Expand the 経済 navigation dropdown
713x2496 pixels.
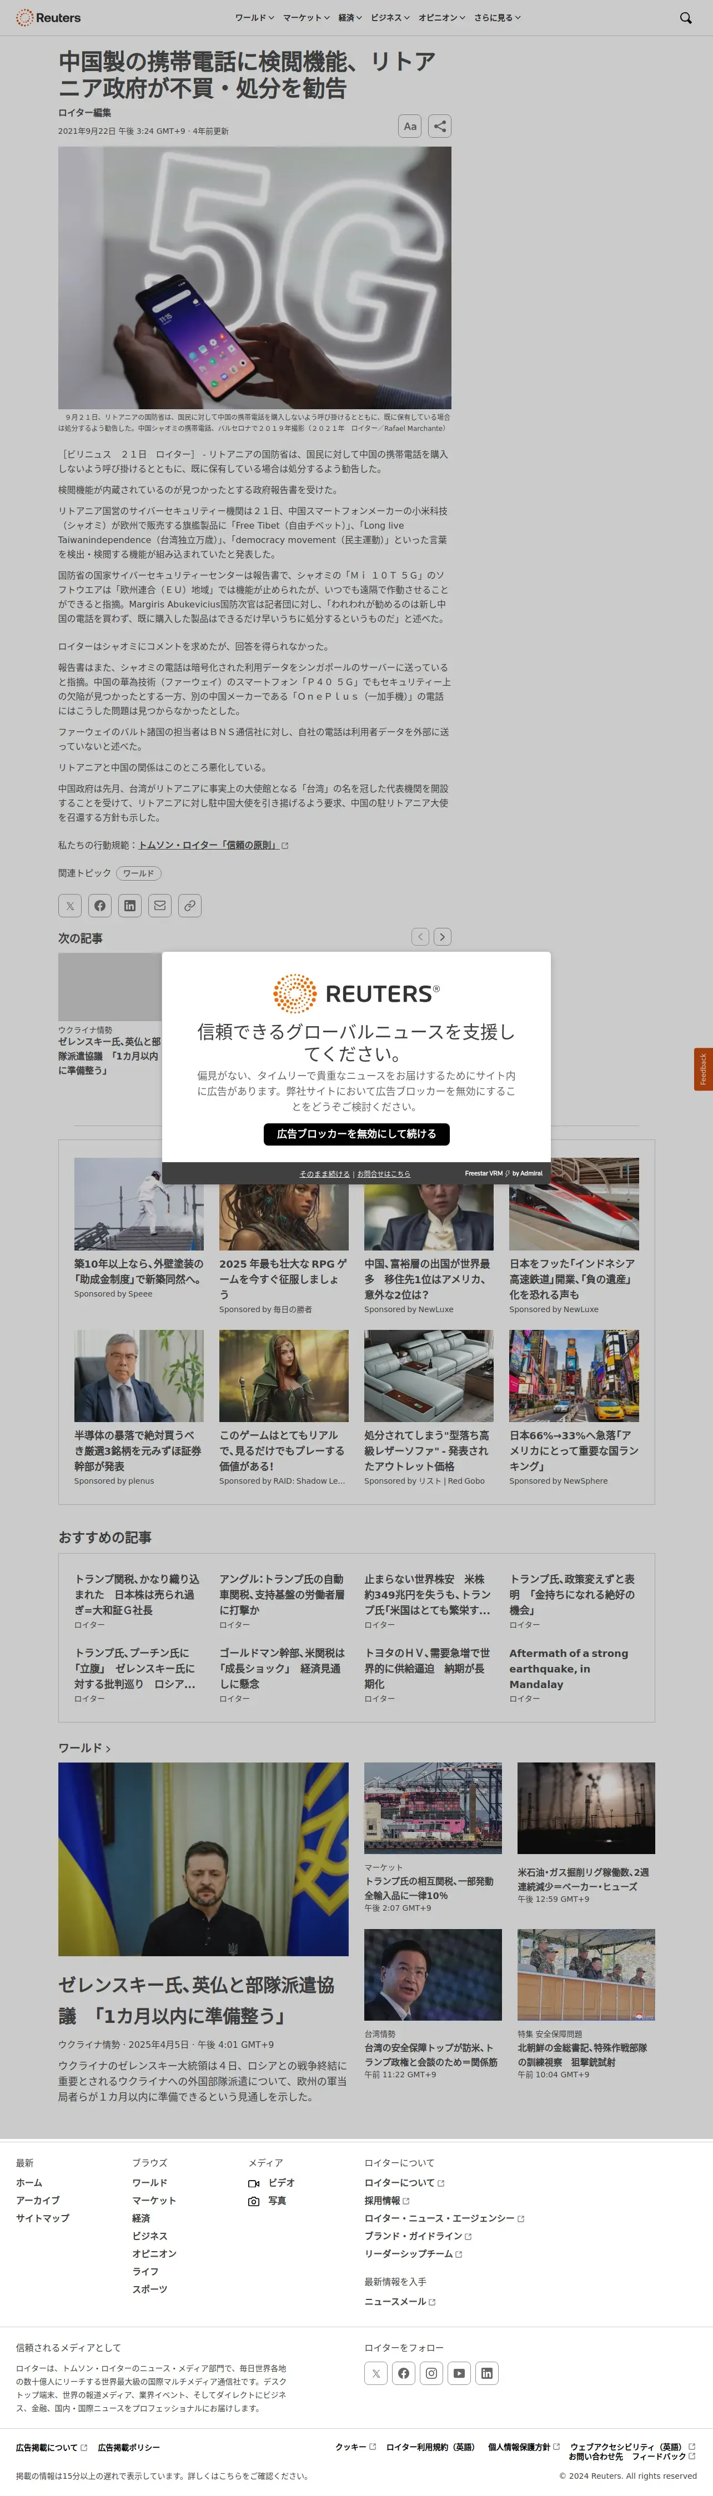click(x=350, y=17)
